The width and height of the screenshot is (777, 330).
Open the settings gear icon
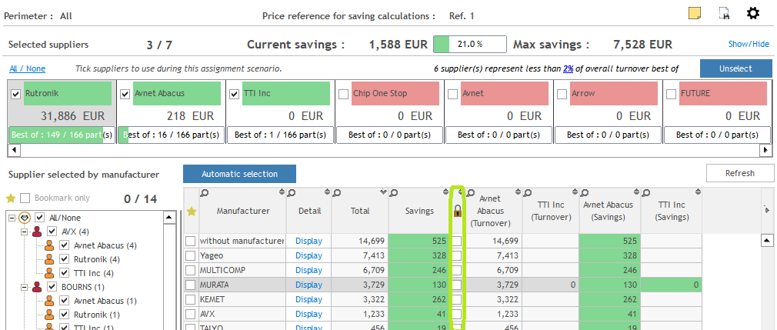point(753,13)
